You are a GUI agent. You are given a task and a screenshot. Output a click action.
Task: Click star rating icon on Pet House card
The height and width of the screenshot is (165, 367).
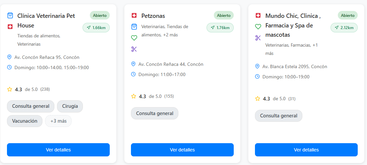coord(10,89)
